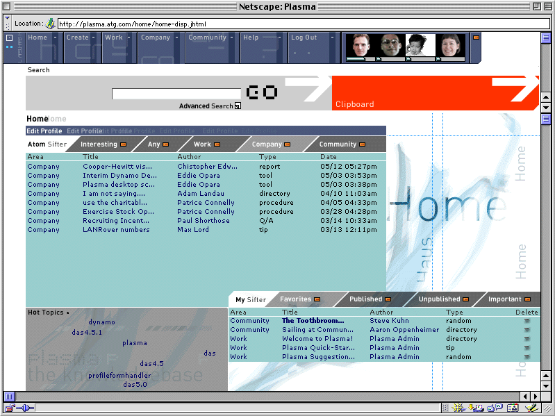Select the first man's face thumbnail

pyautogui.click(x=360, y=45)
